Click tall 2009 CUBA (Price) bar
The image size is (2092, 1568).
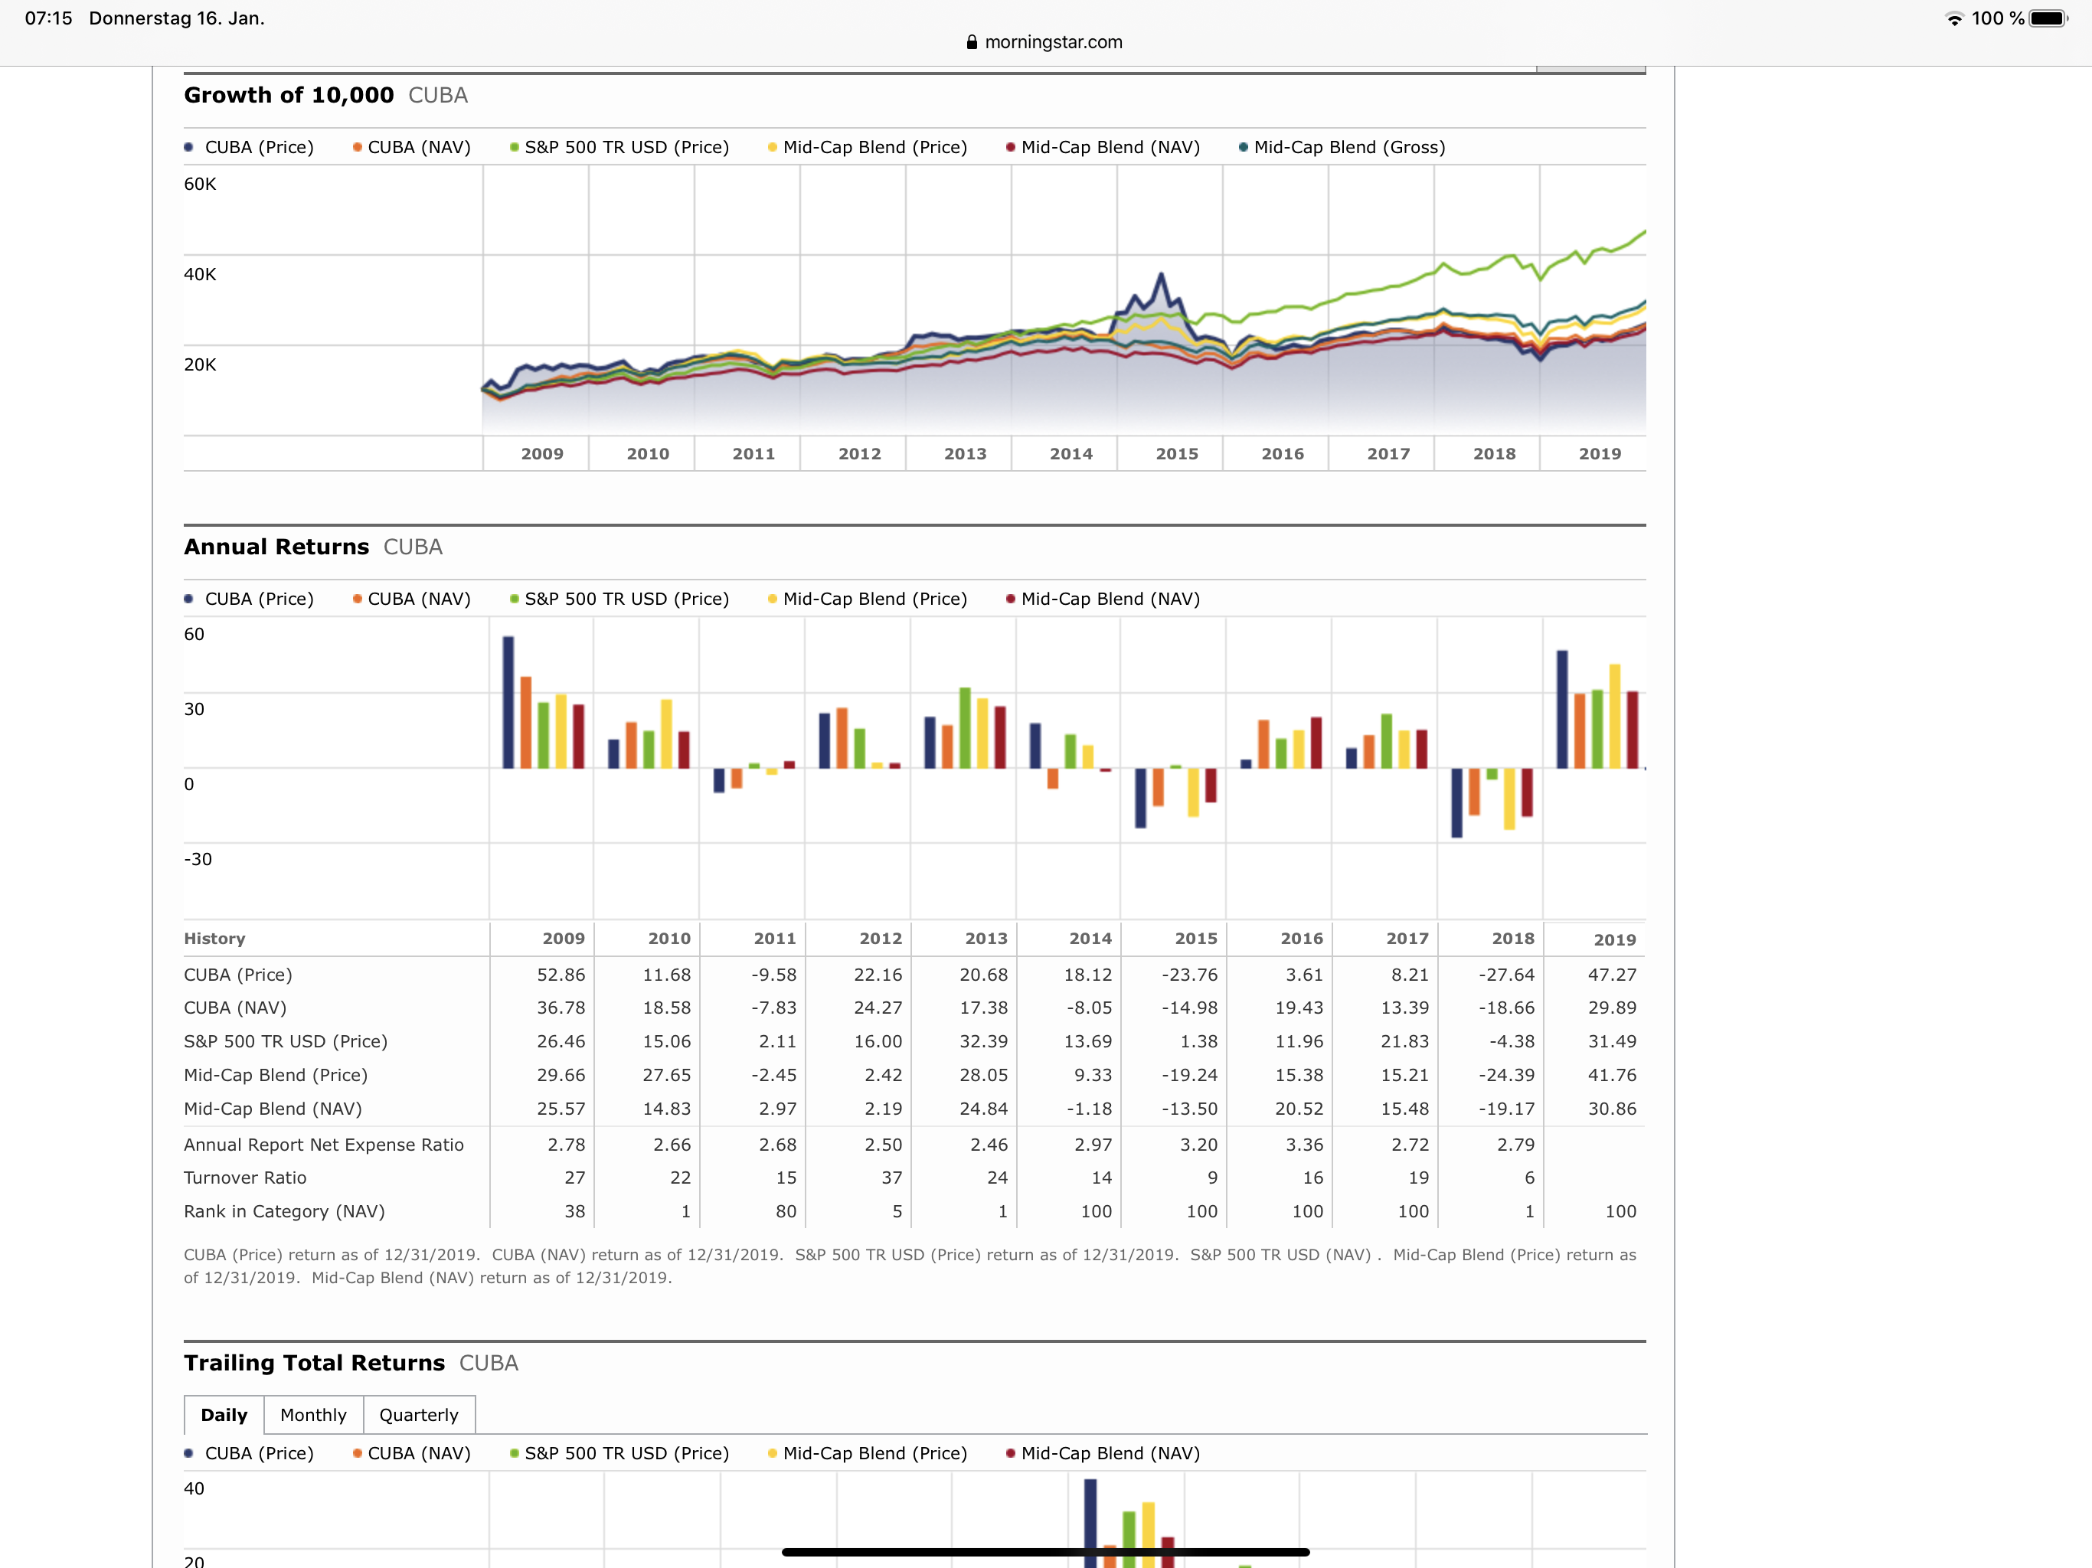(508, 702)
